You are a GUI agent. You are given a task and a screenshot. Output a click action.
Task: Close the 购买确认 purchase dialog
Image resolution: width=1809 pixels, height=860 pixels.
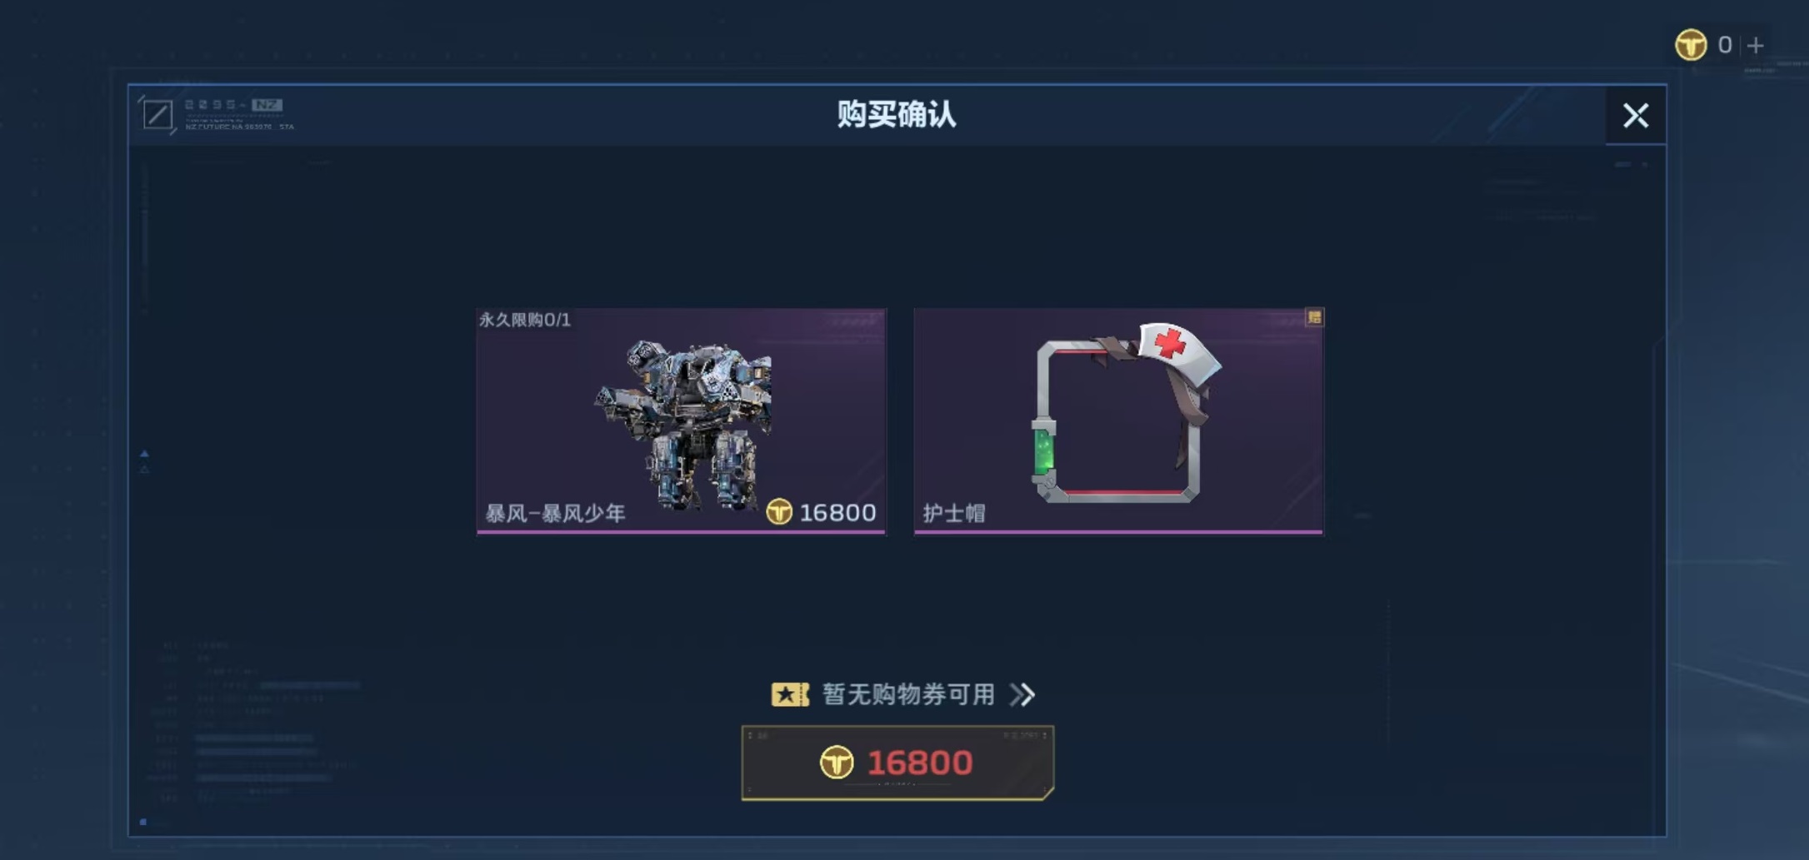click(x=1636, y=115)
